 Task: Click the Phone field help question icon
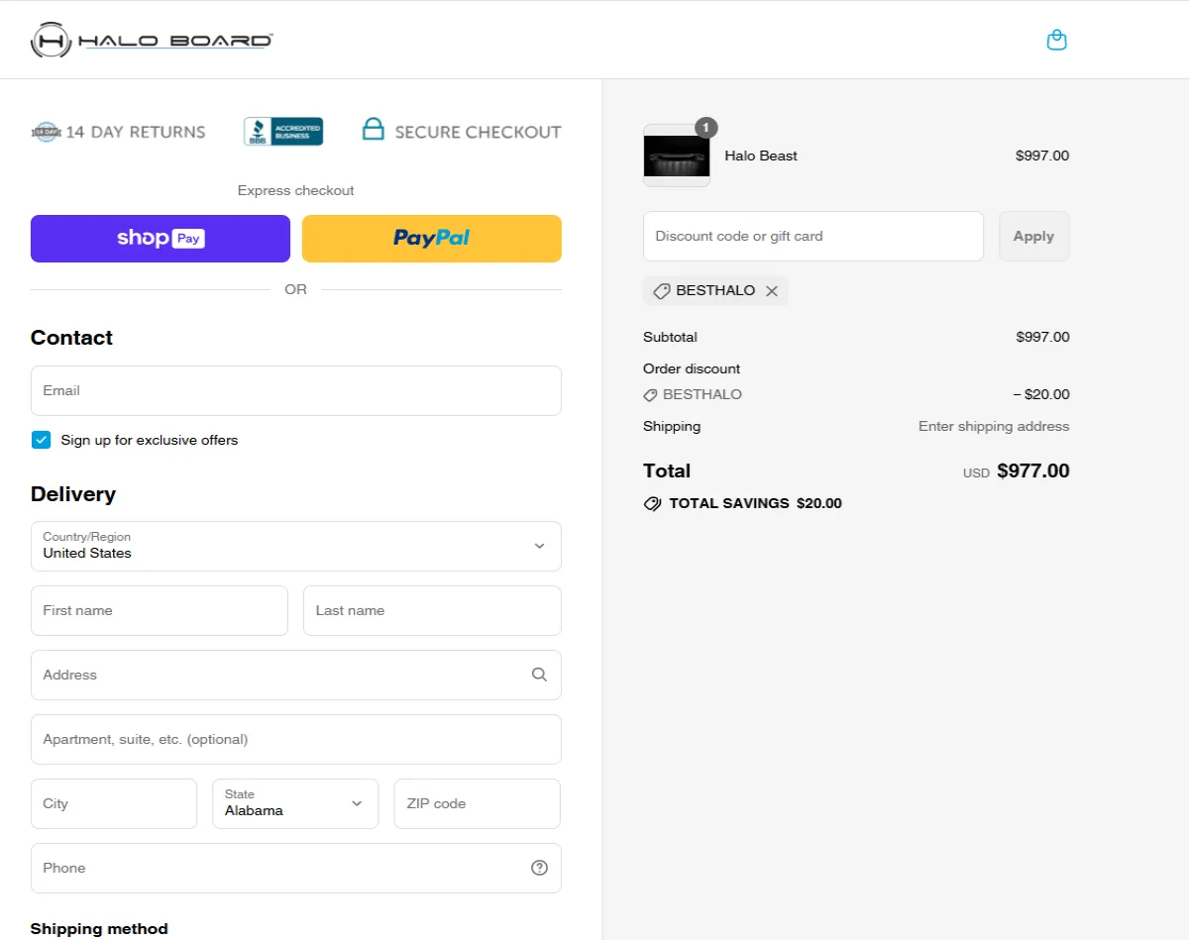(x=539, y=868)
